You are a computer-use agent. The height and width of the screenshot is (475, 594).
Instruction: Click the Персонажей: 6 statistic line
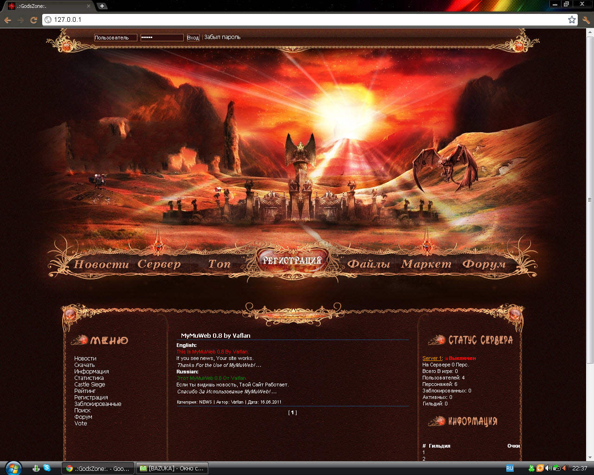pyautogui.click(x=440, y=384)
